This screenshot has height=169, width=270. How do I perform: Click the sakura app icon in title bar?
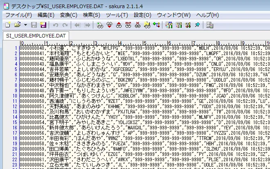7,6
